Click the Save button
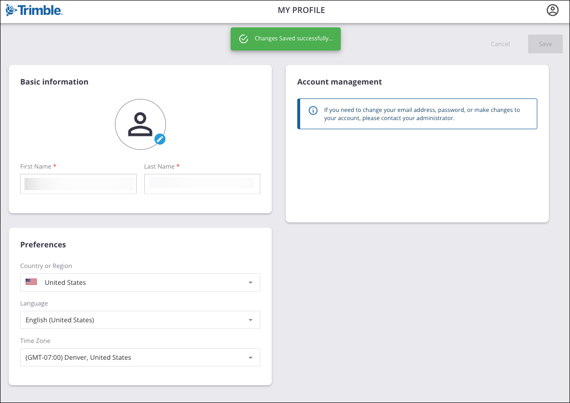 coord(545,44)
